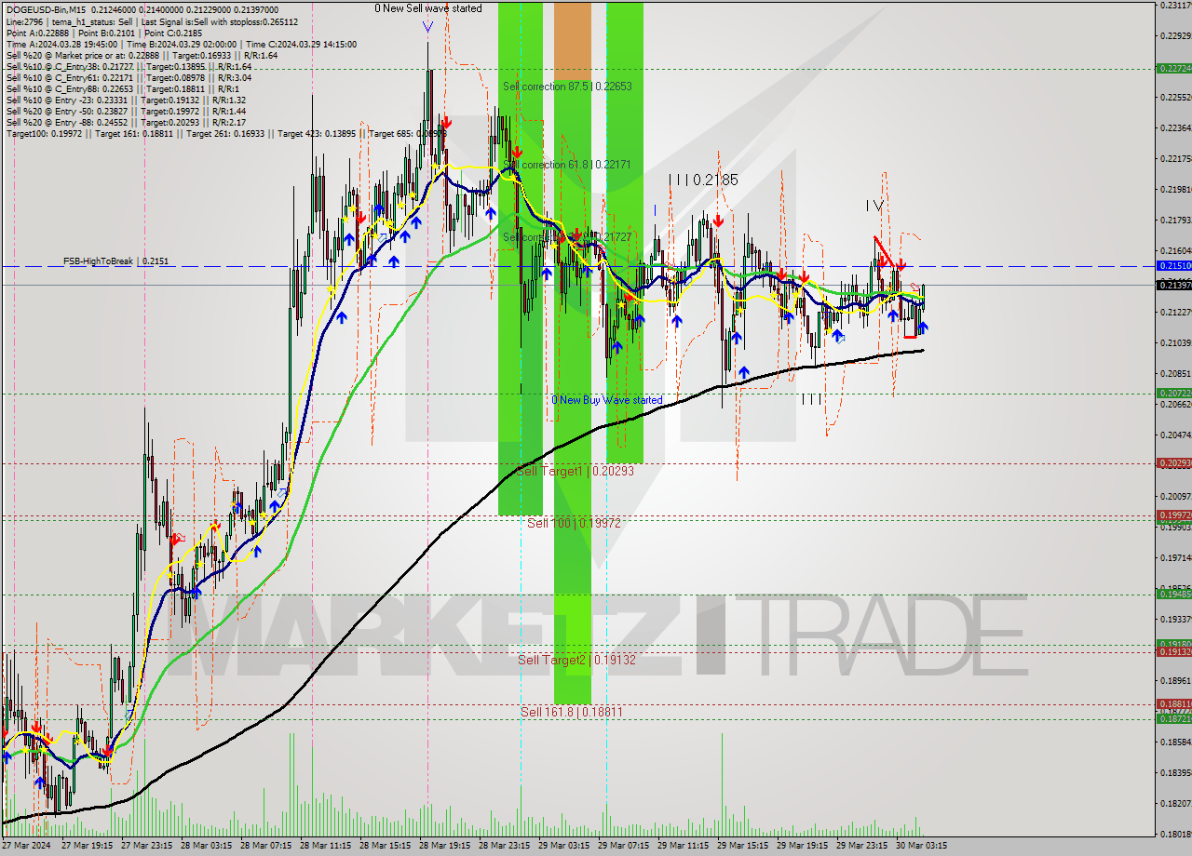Click the 0.18207 price axis value
The width and height of the screenshot is (1192, 856).
click(1175, 803)
